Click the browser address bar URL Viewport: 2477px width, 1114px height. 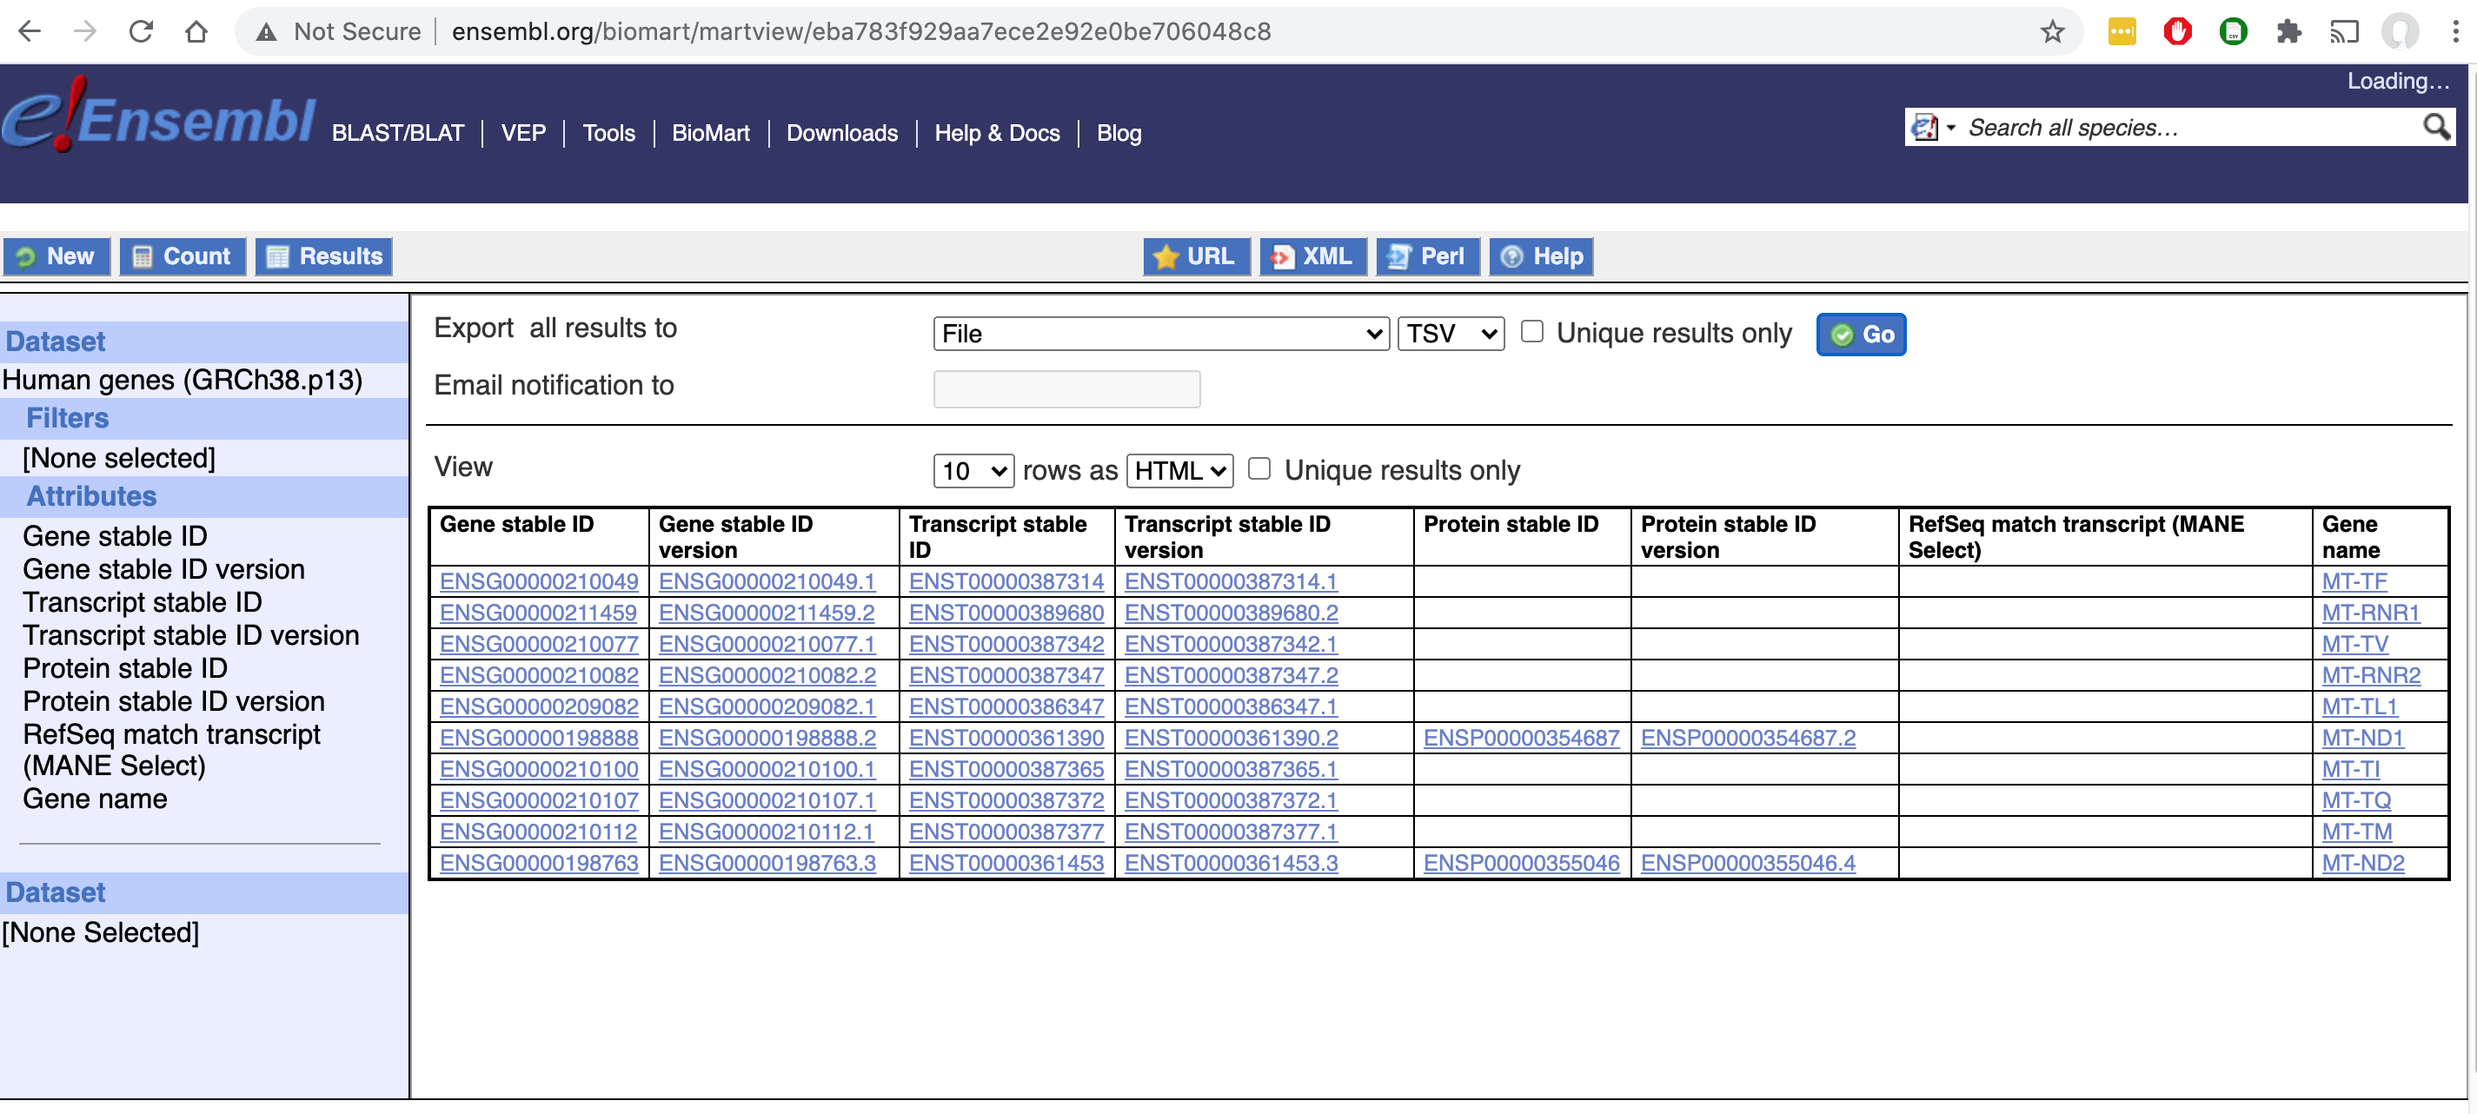click(x=860, y=32)
